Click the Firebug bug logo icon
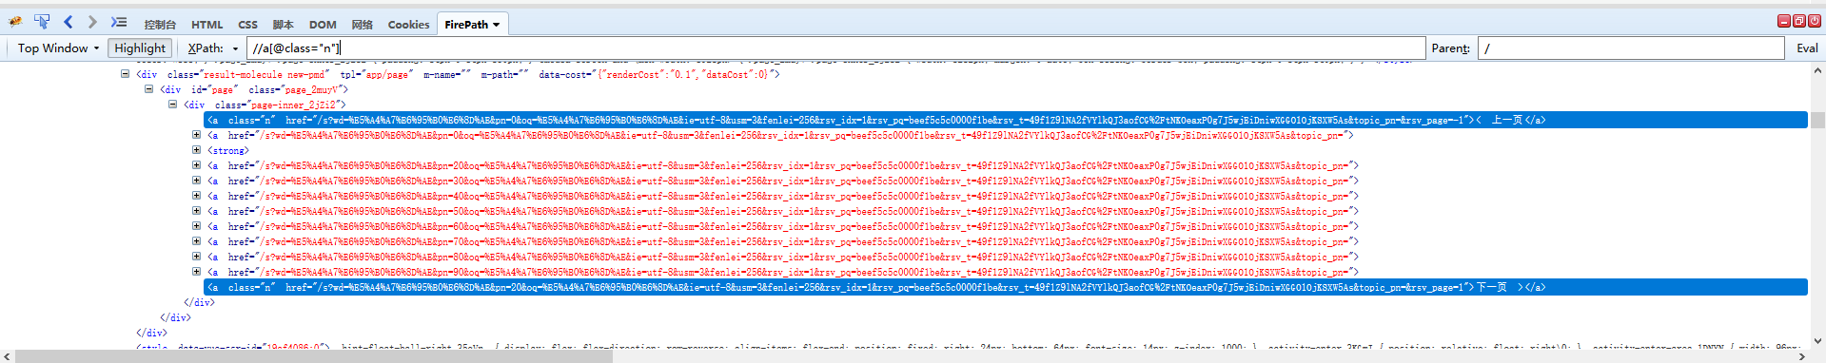The height and width of the screenshot is (363, 1826). (15, 21)
